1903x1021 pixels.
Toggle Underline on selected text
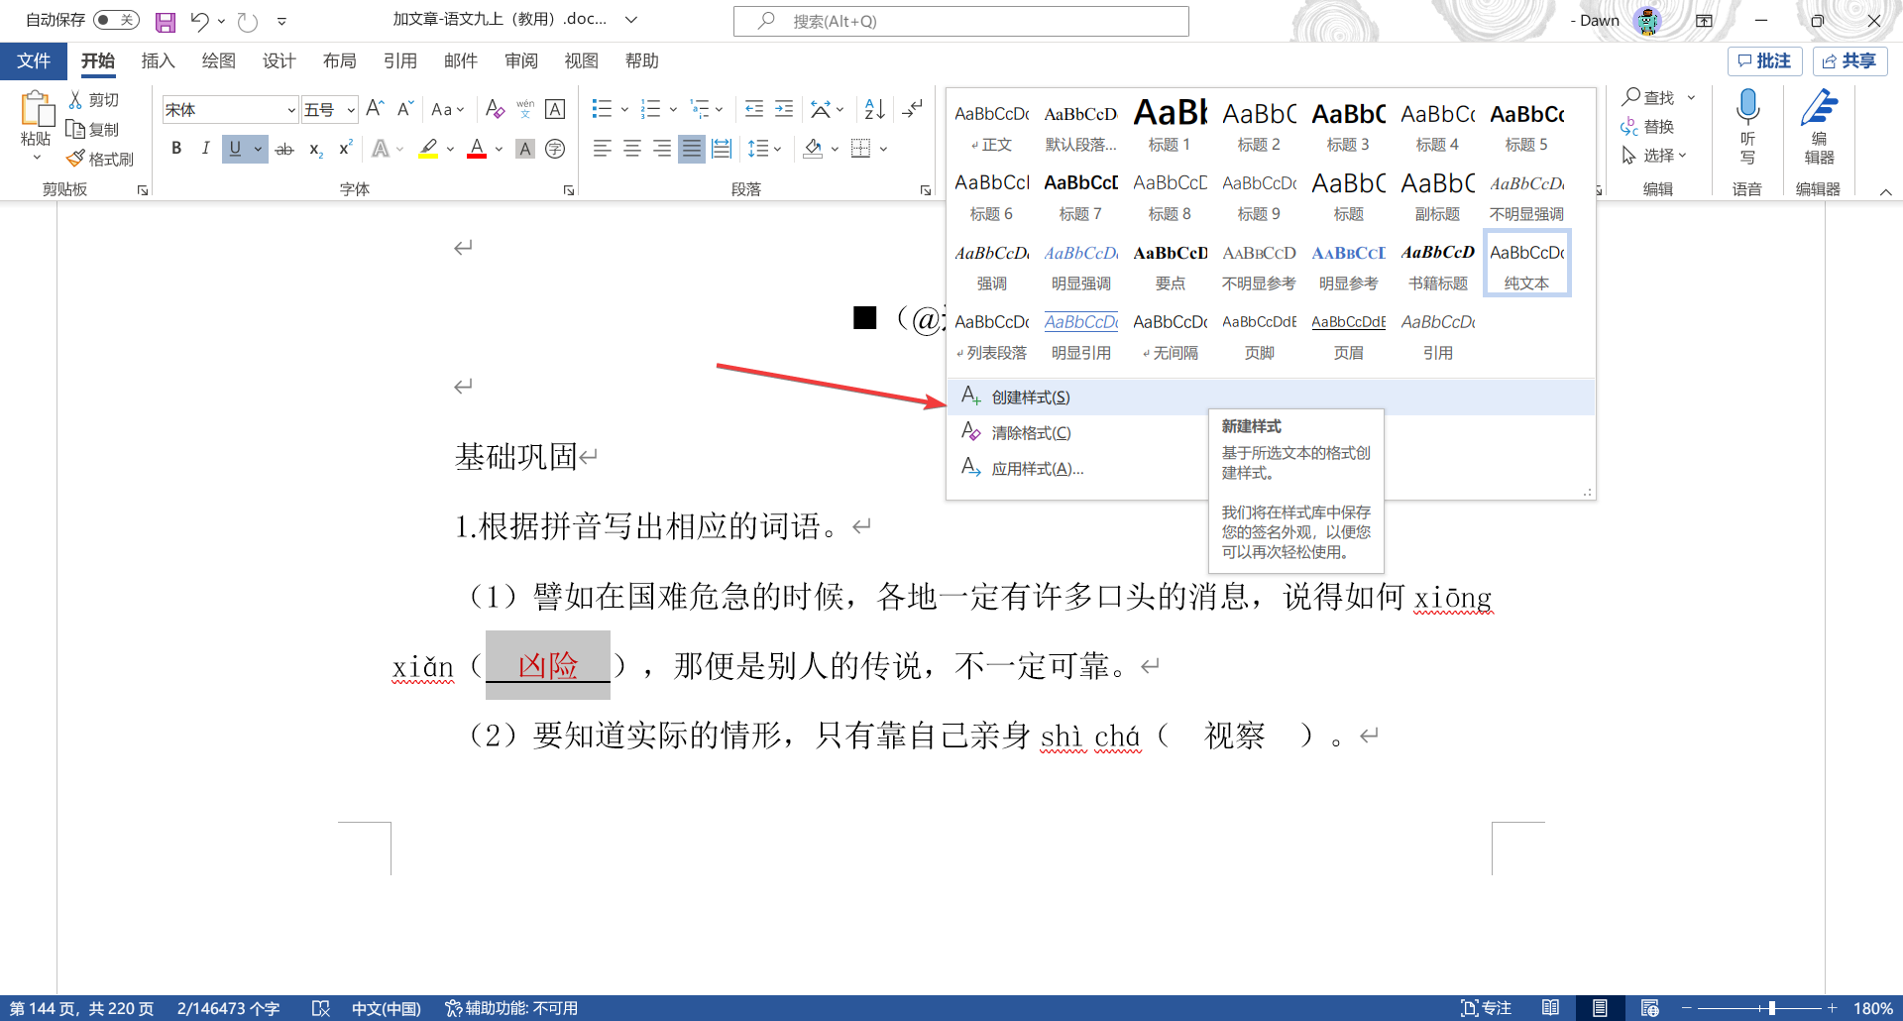[x=235, y=149]
